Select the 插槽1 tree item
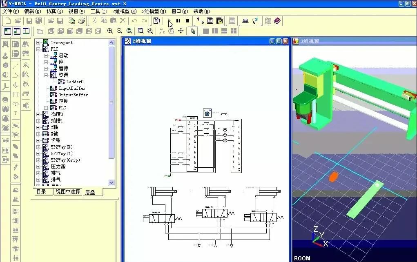417x262 pixels. (x=57, y=121)
